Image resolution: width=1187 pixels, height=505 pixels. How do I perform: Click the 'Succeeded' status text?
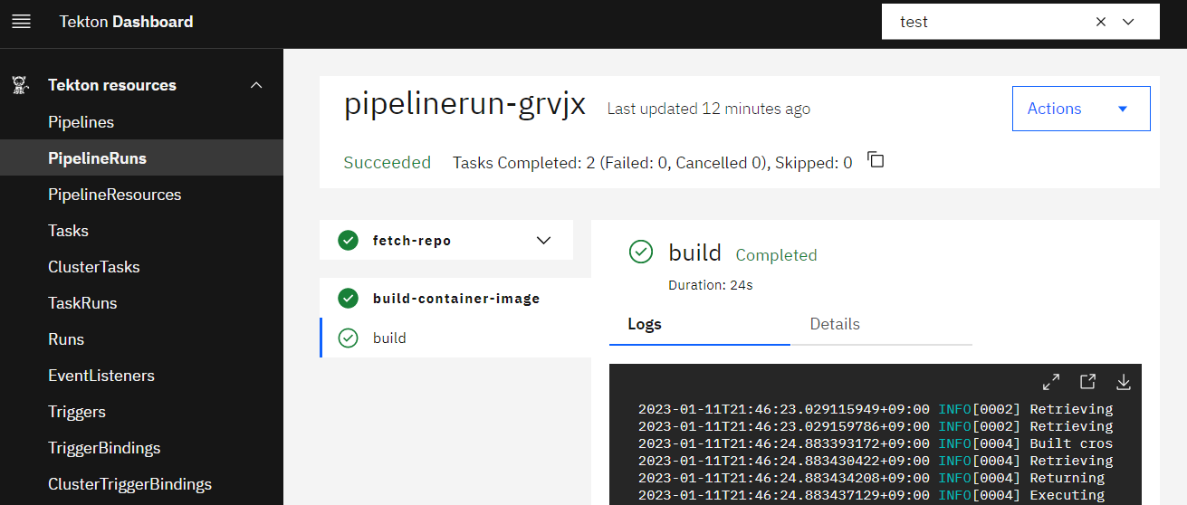point(387,163)
